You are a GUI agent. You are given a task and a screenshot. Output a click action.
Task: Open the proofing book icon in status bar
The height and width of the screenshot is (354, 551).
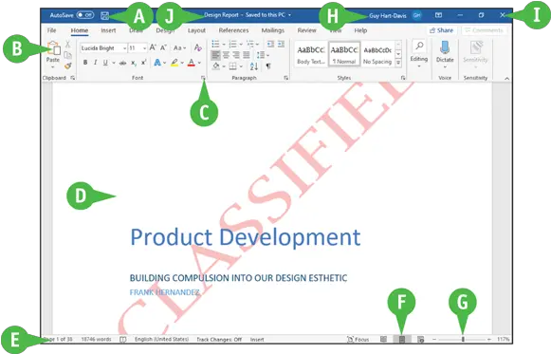[123, 339]
